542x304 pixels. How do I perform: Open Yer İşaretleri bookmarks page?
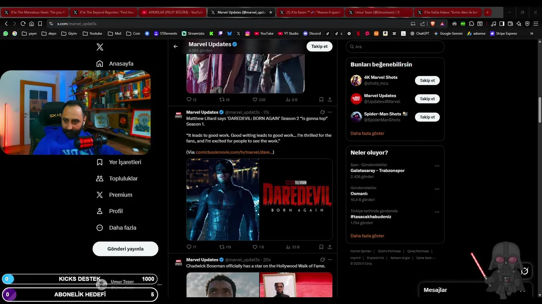[119, 162]
